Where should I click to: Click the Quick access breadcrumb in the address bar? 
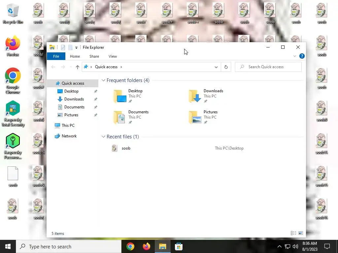click(x=106, y=67)
